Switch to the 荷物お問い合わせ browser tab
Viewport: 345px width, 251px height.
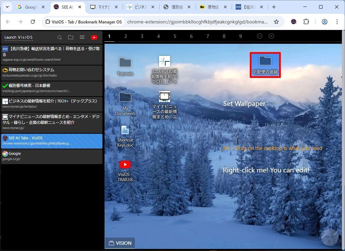213,7
